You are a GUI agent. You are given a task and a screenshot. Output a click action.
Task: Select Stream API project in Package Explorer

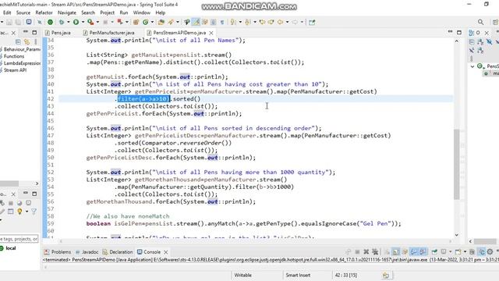(15, 70)
